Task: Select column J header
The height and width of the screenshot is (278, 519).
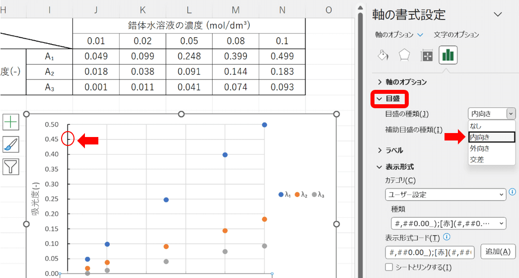Action: coord(96,10)
